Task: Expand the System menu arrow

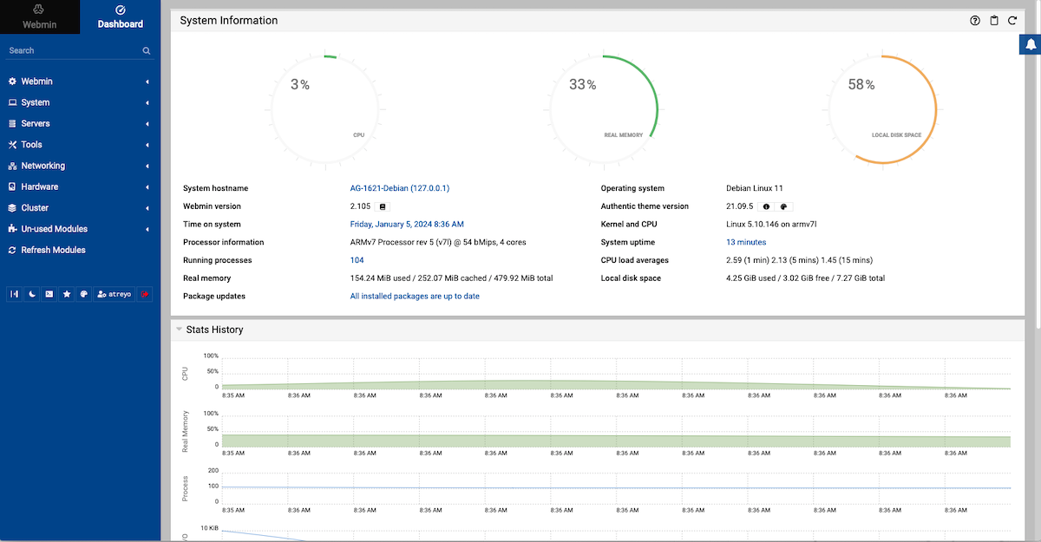Action: pyautogui.click(x=147, y=102)
